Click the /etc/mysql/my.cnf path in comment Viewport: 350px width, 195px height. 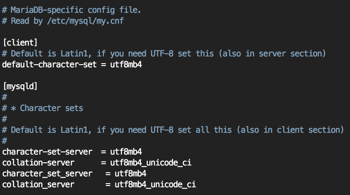tap(85, 21)
